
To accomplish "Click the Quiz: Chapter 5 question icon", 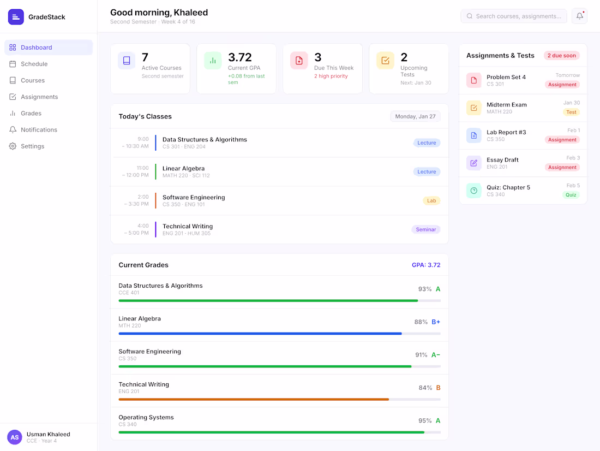I will [473, 191].
